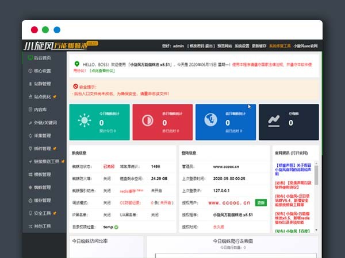Click the line chart icon on total spider card

point(273,120)
